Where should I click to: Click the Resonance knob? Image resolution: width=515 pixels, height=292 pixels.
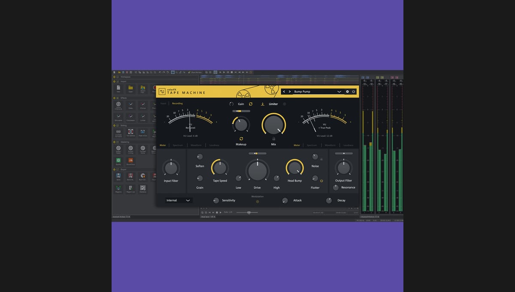[336, 188]
